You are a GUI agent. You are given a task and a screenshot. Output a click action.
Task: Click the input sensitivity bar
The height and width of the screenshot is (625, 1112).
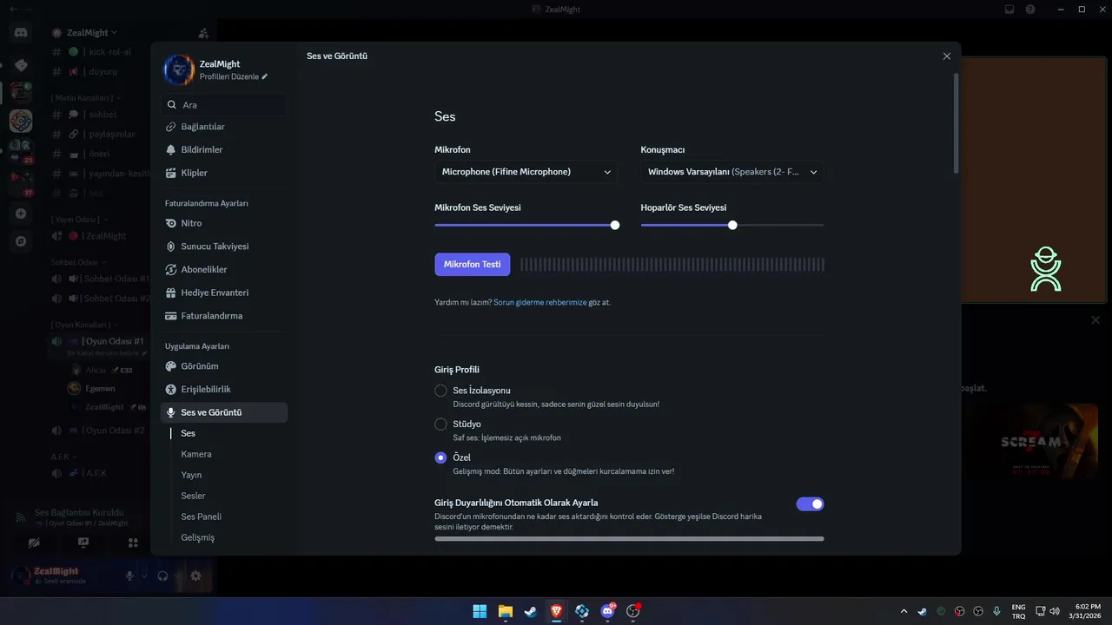629,538
